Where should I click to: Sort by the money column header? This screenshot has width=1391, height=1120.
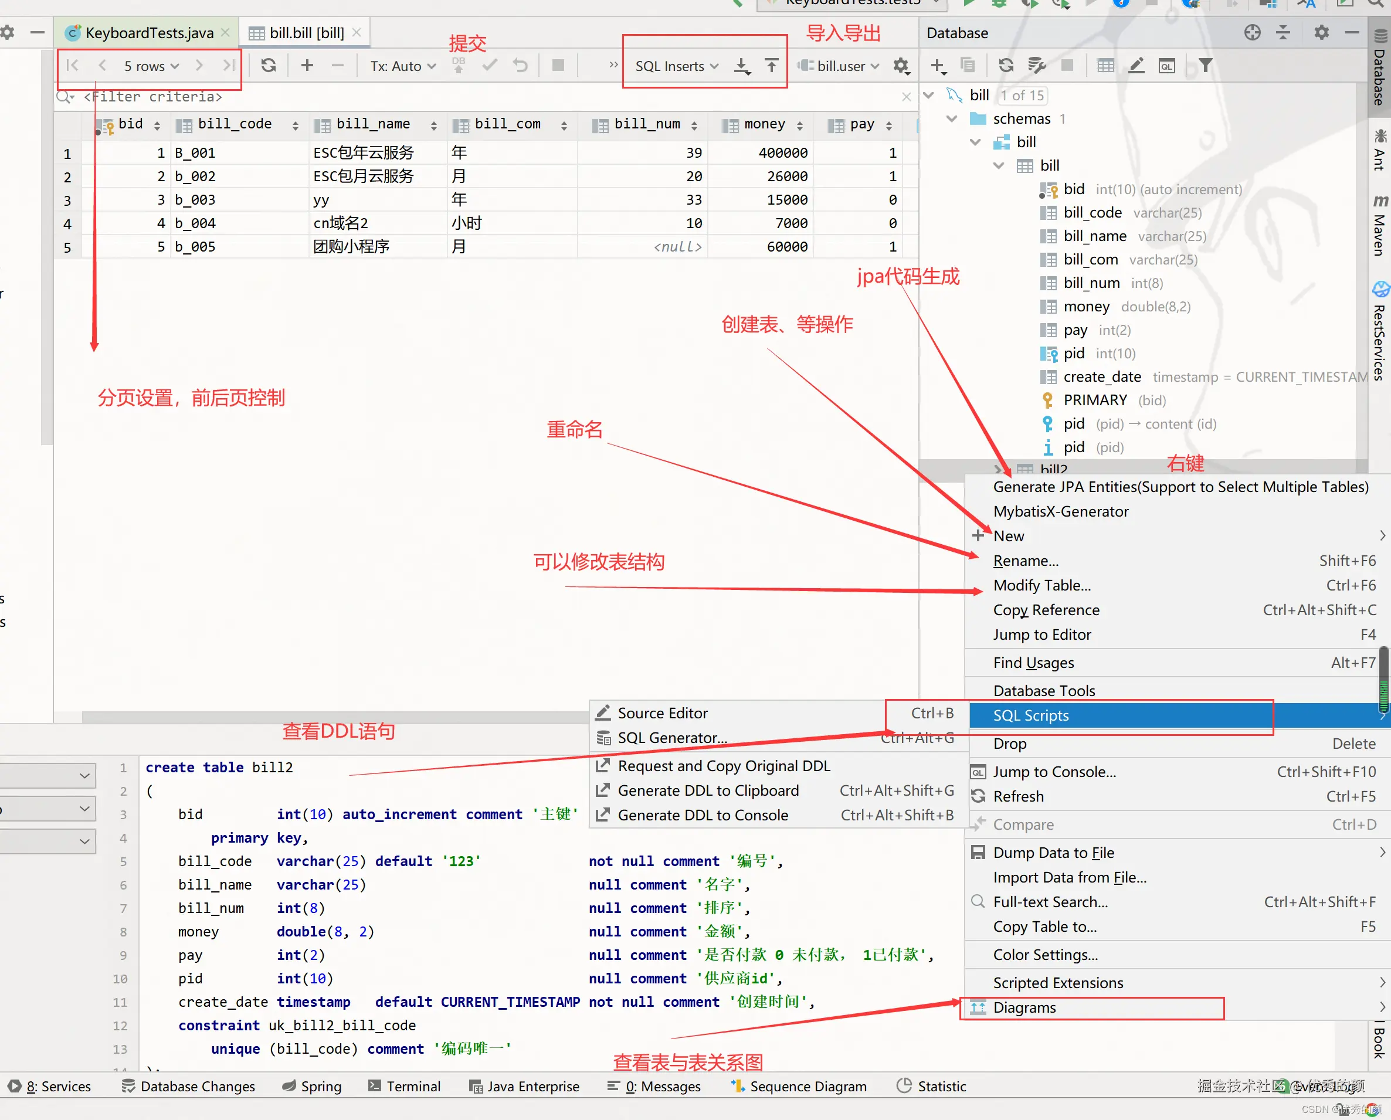coord(764,124)
